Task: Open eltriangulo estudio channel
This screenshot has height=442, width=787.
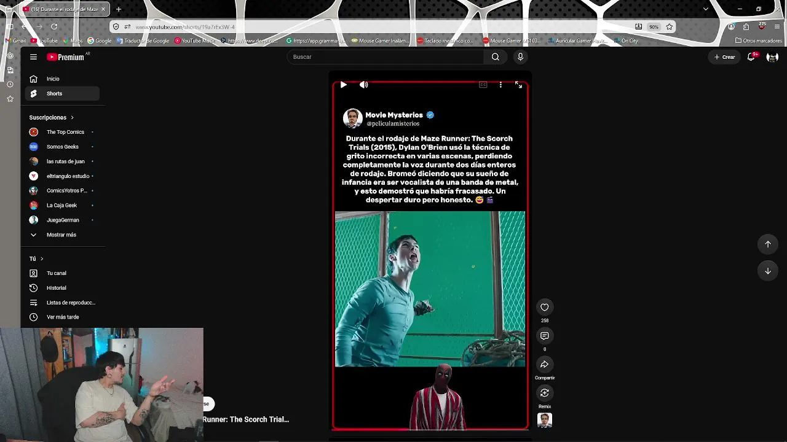Action: (62, 176)
